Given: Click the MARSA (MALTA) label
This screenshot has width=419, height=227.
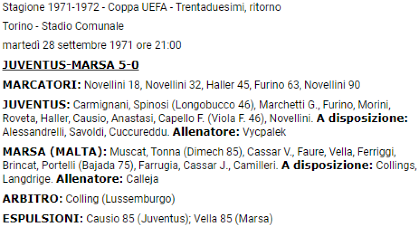Looking at the screenshot, I should coord(54,152).
